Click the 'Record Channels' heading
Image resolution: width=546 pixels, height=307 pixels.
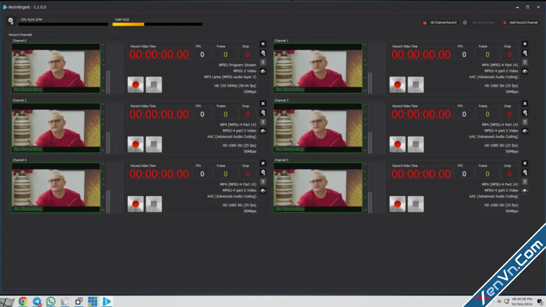click(20, 35)
